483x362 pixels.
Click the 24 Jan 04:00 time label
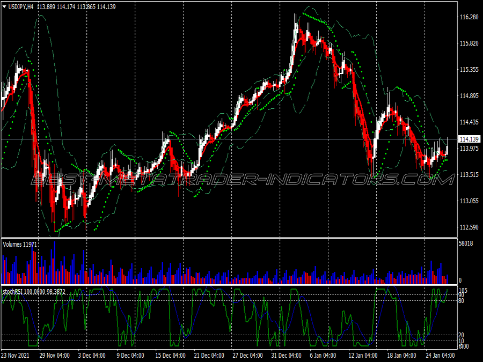441,355
